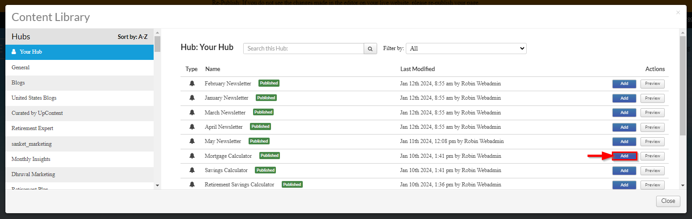Image resolution: width=692 pixels, height=219 pixels.
Task: Open the United States Blogs hub
Action: [79, 98]
